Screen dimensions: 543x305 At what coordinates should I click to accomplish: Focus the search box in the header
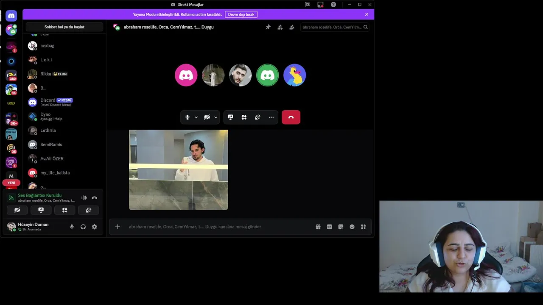(x=335, y=27)
